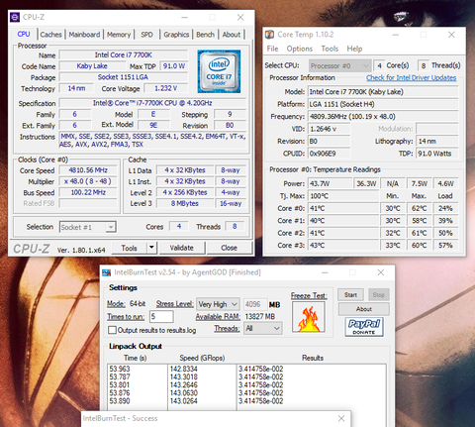This screenshot has height=427, width=475.
Task: Open the Socket #1 selection dropdown
Action: [88, 227]
